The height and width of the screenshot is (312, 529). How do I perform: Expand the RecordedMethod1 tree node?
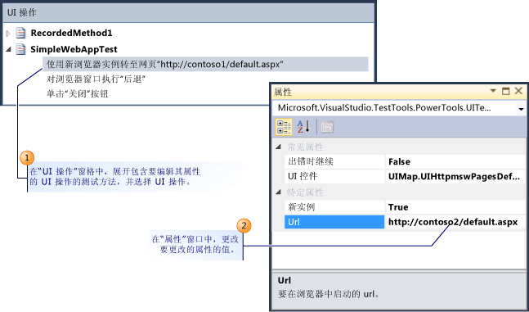[8, 34]
